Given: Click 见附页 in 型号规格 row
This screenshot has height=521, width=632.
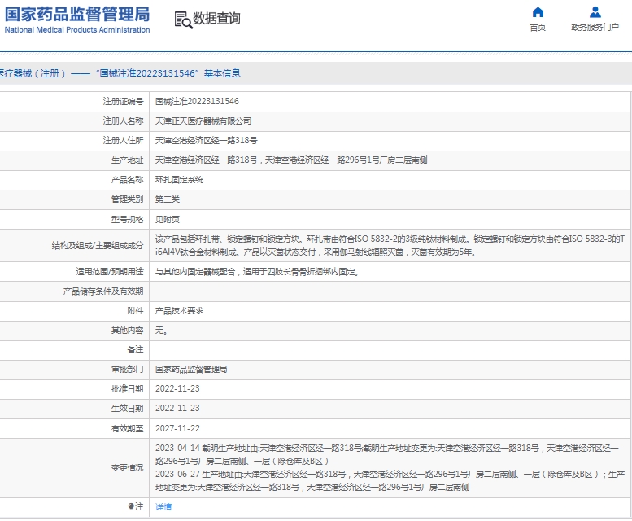Looking at the screenshot, I should pyautogui.click(x=168, y=219).
